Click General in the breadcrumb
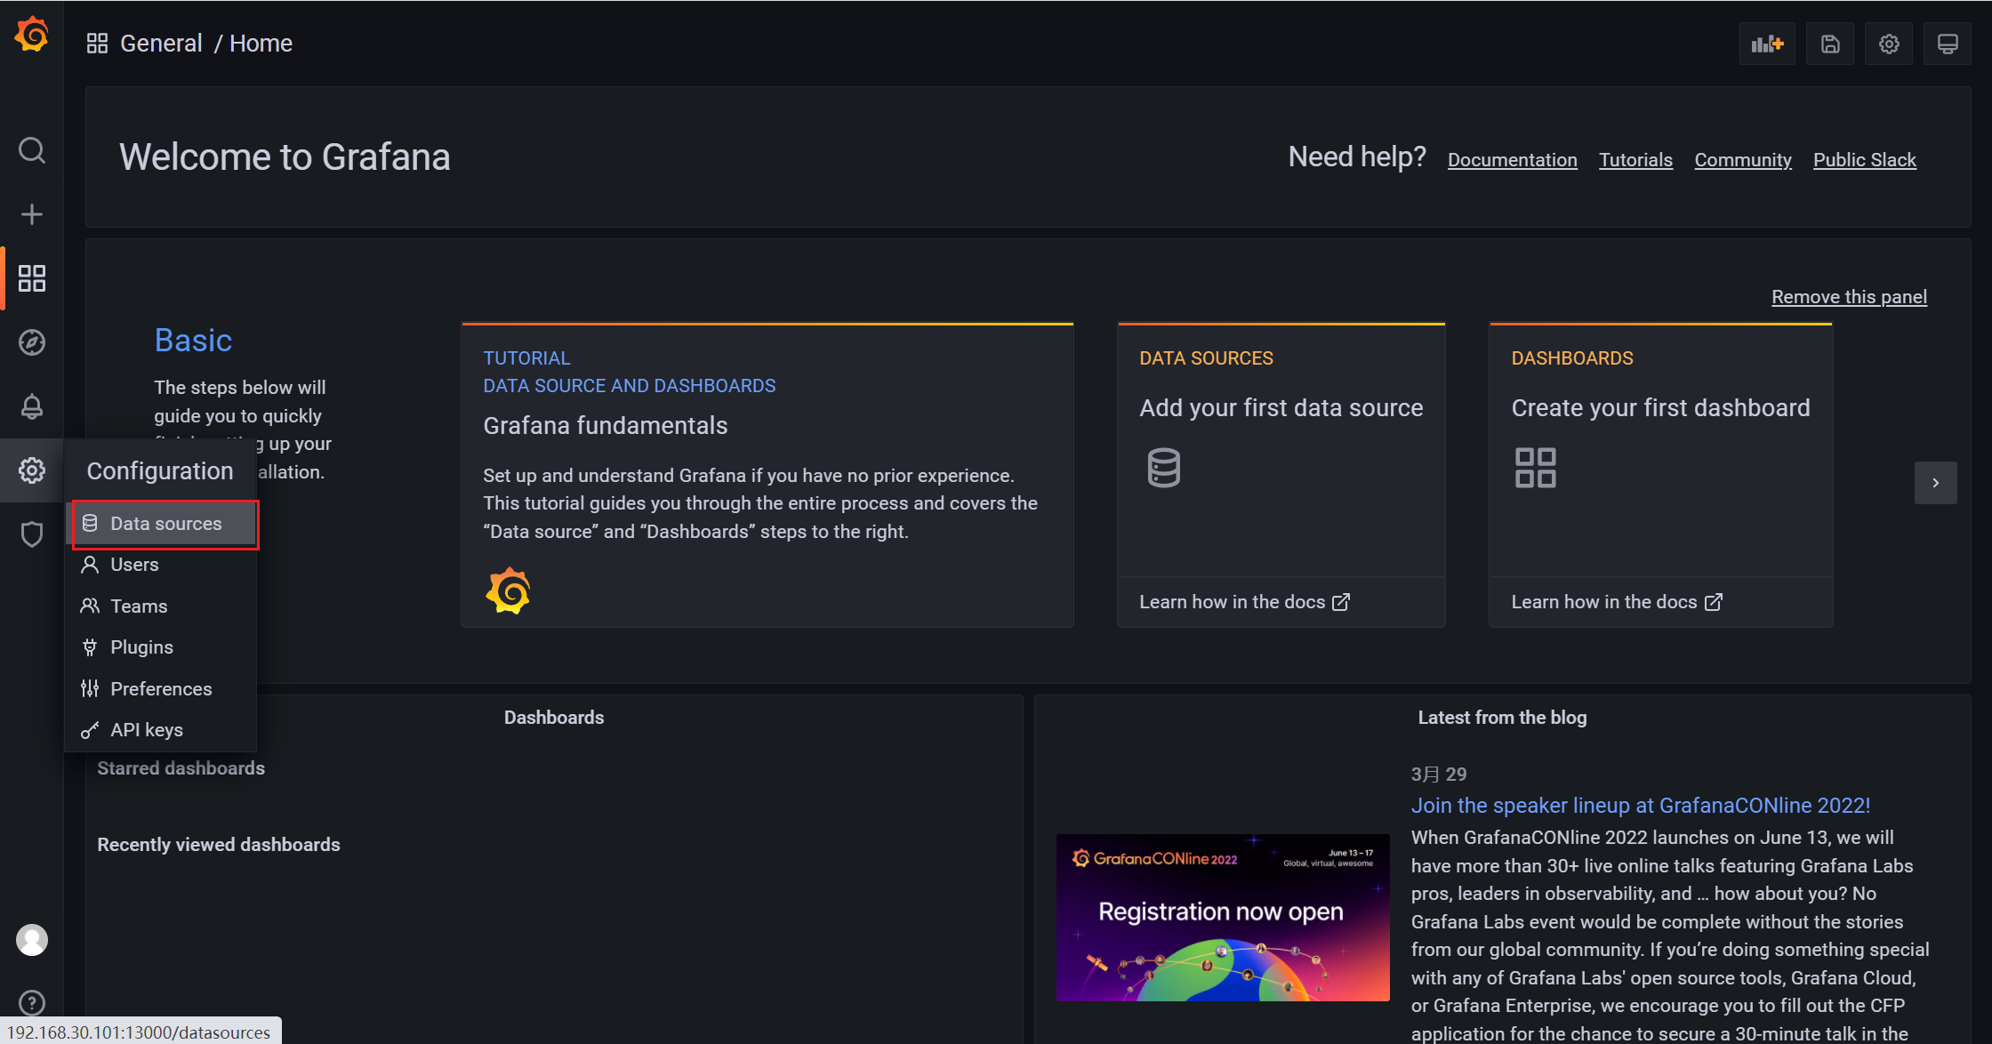Image resolution: width=1992 pixels, height=1044 pixels. (x=161, y=44)
